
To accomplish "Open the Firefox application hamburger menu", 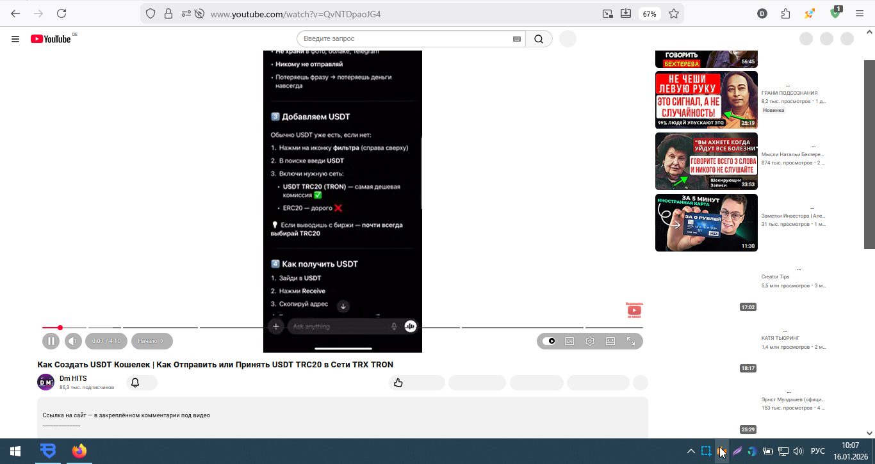I will (x=860, y=13).
